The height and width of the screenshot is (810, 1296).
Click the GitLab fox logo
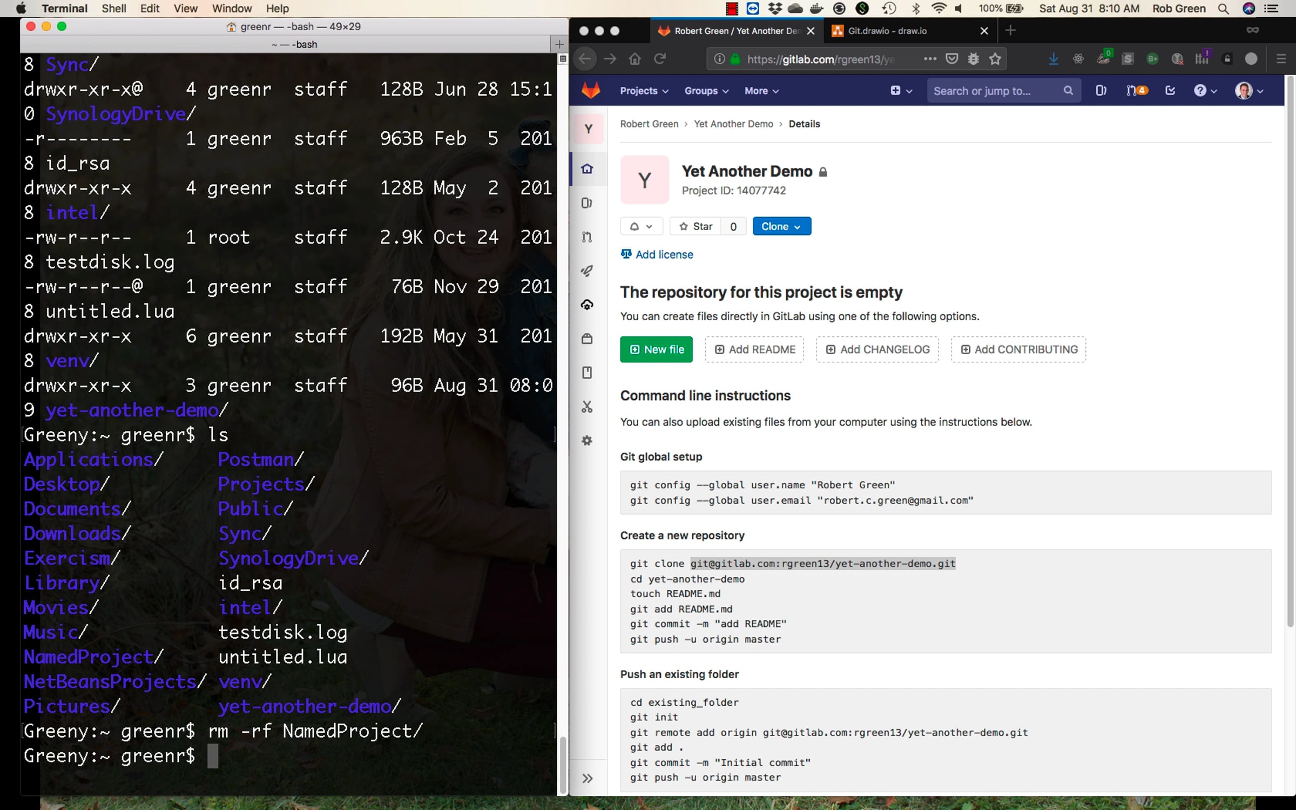point(591,91)
